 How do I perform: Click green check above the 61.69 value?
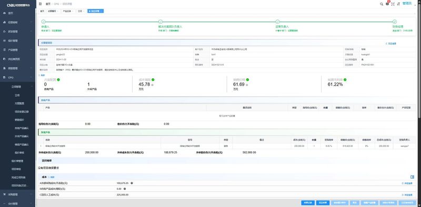[247, 80]
